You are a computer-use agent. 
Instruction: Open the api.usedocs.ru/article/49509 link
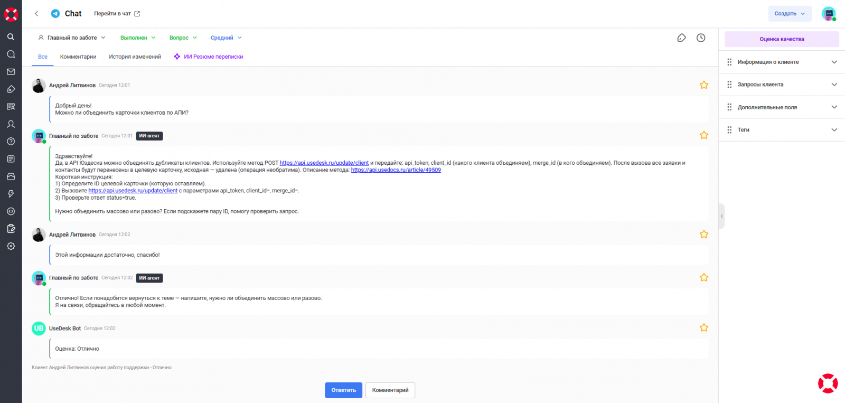click(x=396, y=170)
